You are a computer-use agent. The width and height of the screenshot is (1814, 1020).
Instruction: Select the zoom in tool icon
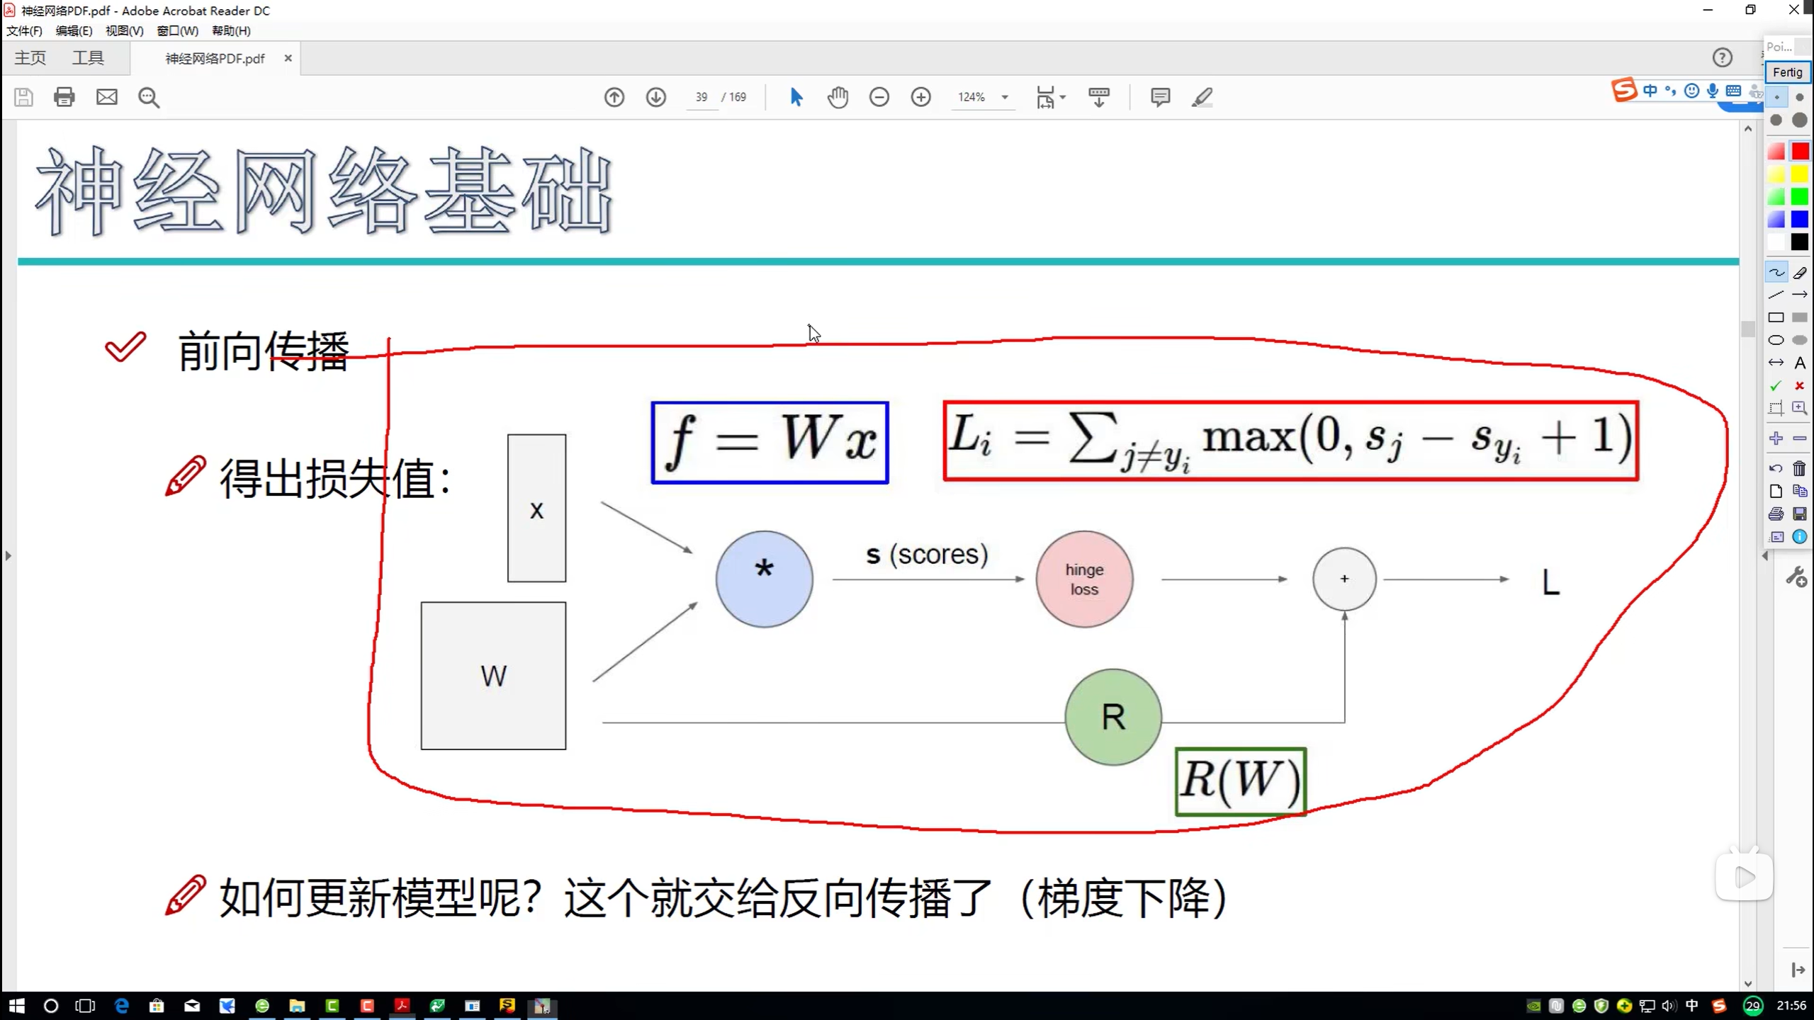coord(920,97)
